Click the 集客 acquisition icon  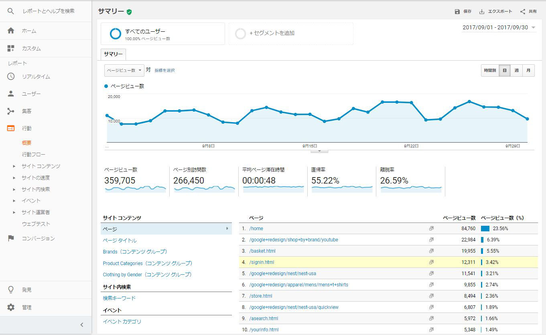coord(11,111)
